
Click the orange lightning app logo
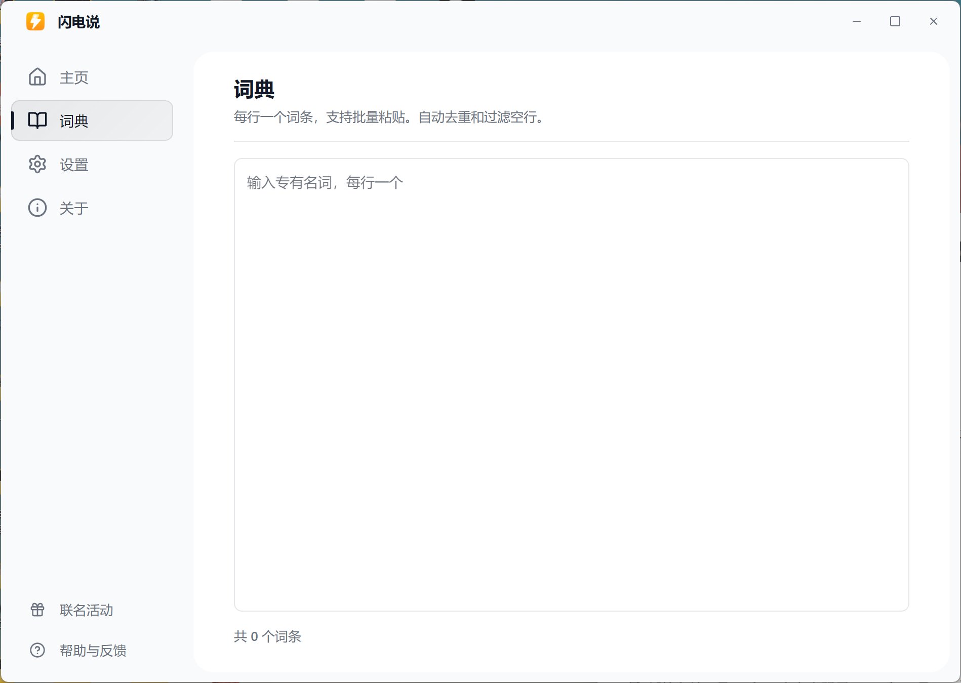[x=35, y=22]
